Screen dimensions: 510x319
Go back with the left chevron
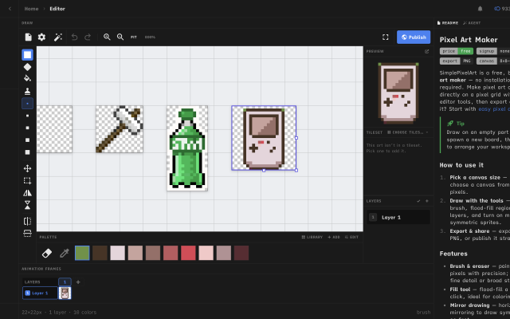[x=10, y=9]
